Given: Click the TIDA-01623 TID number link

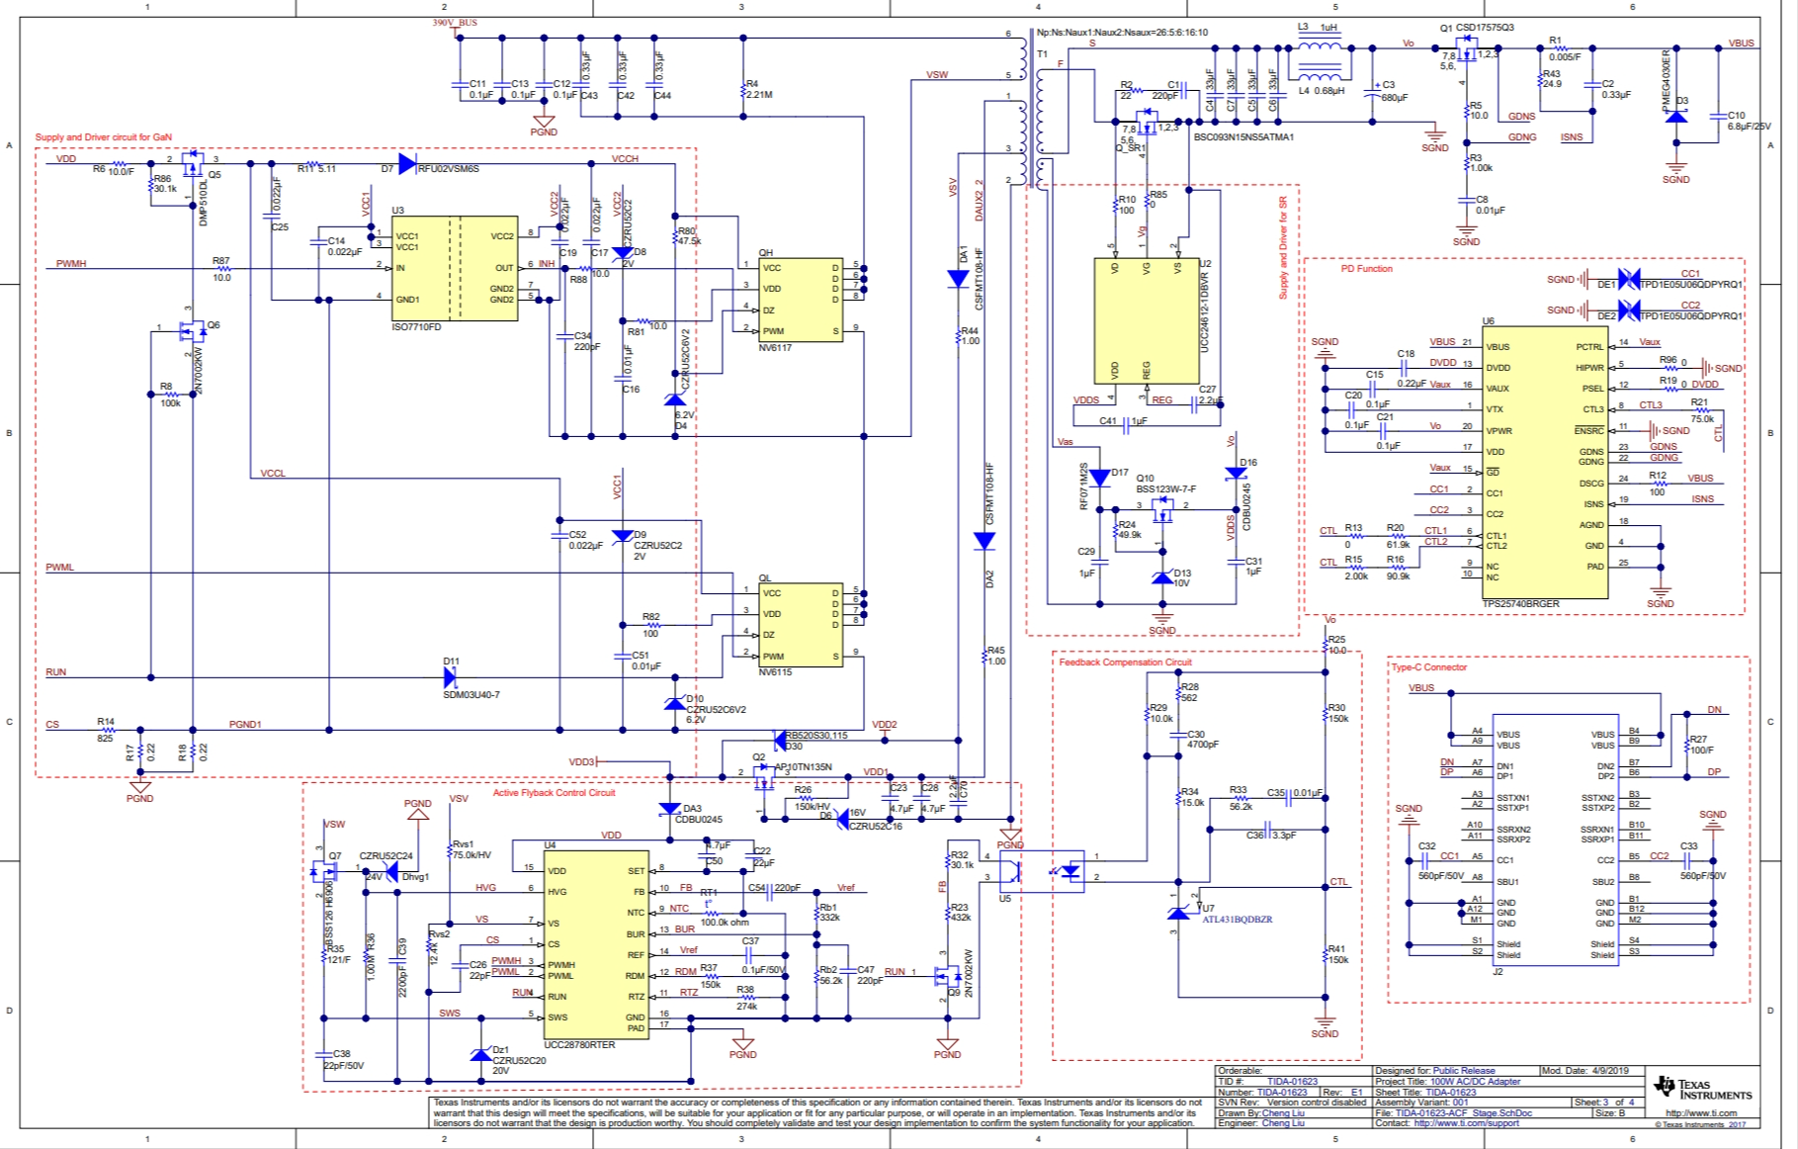Looking at the screenshot, I should click(x=1293, y=1082).
